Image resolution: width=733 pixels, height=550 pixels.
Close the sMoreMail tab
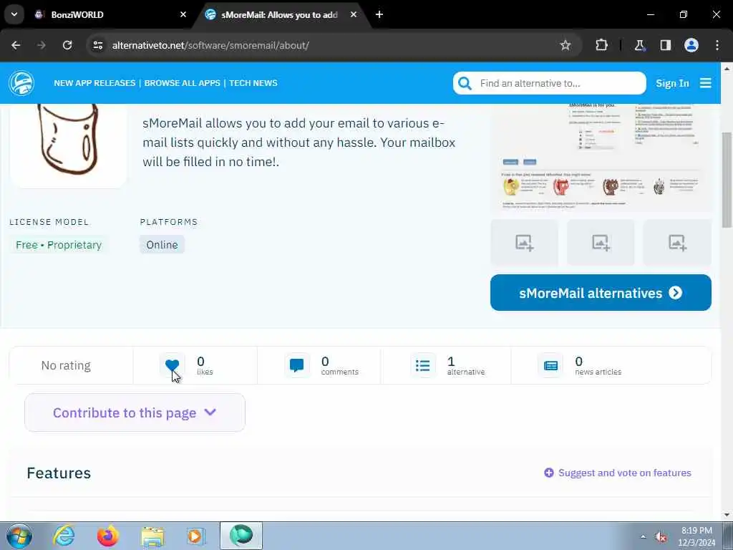click(x=354, y=14)
